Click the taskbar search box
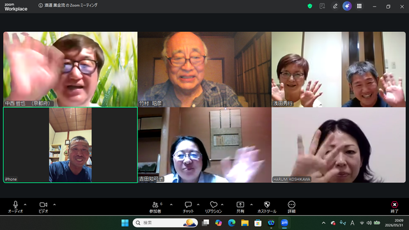Viewport: 409px width, 230px height. 165,223
